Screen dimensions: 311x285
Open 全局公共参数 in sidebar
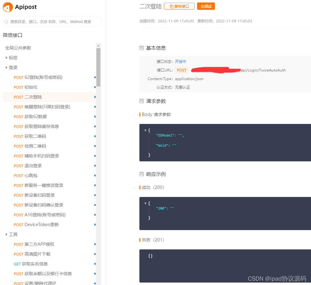tap(18, 48)
